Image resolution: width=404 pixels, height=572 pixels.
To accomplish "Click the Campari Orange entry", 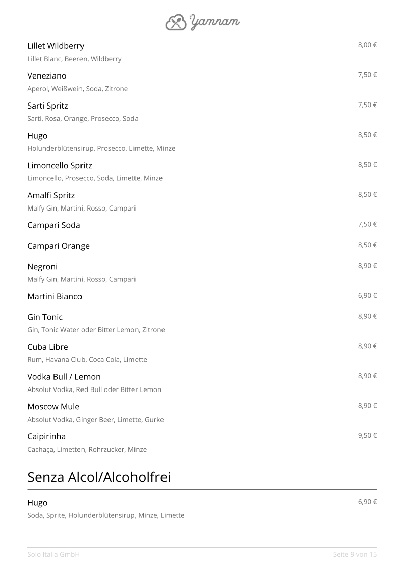I will point(58,246).
